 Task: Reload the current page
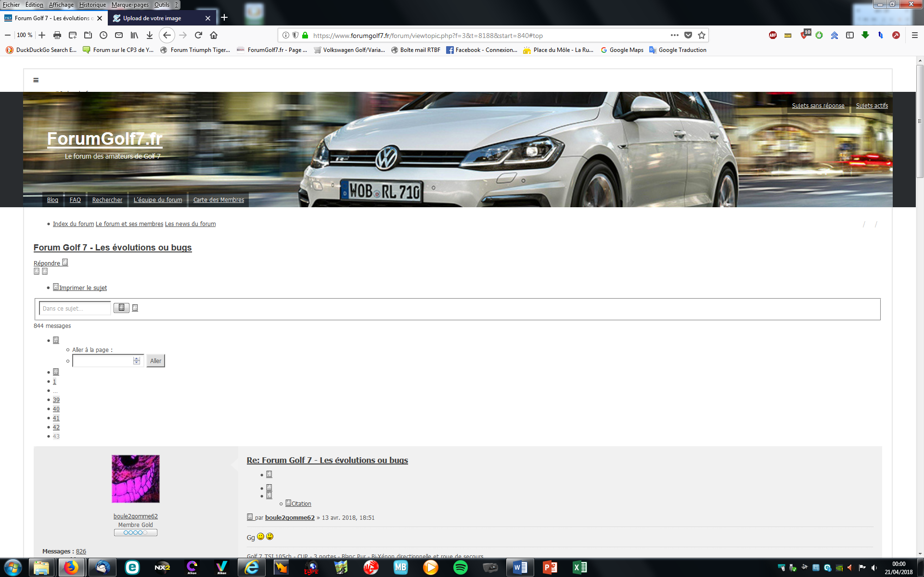[198, 35]
